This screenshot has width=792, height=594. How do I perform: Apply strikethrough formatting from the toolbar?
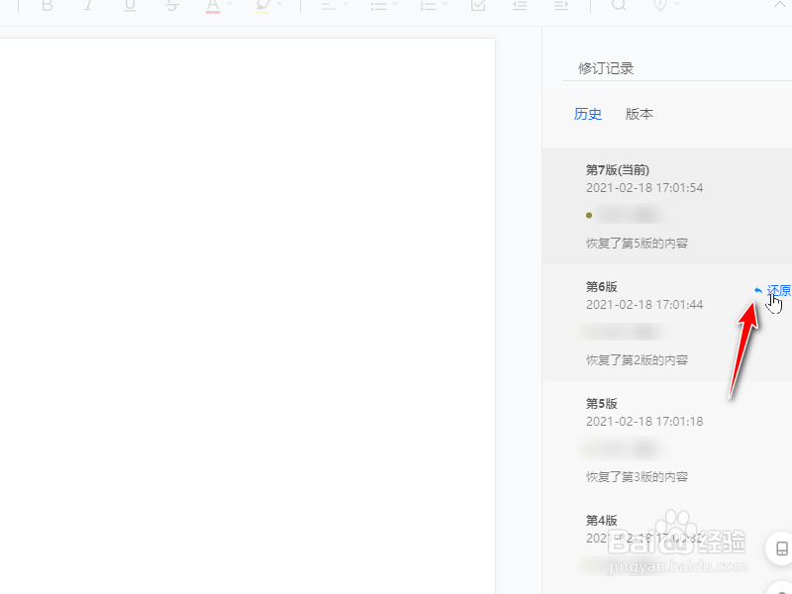(170, 7)
